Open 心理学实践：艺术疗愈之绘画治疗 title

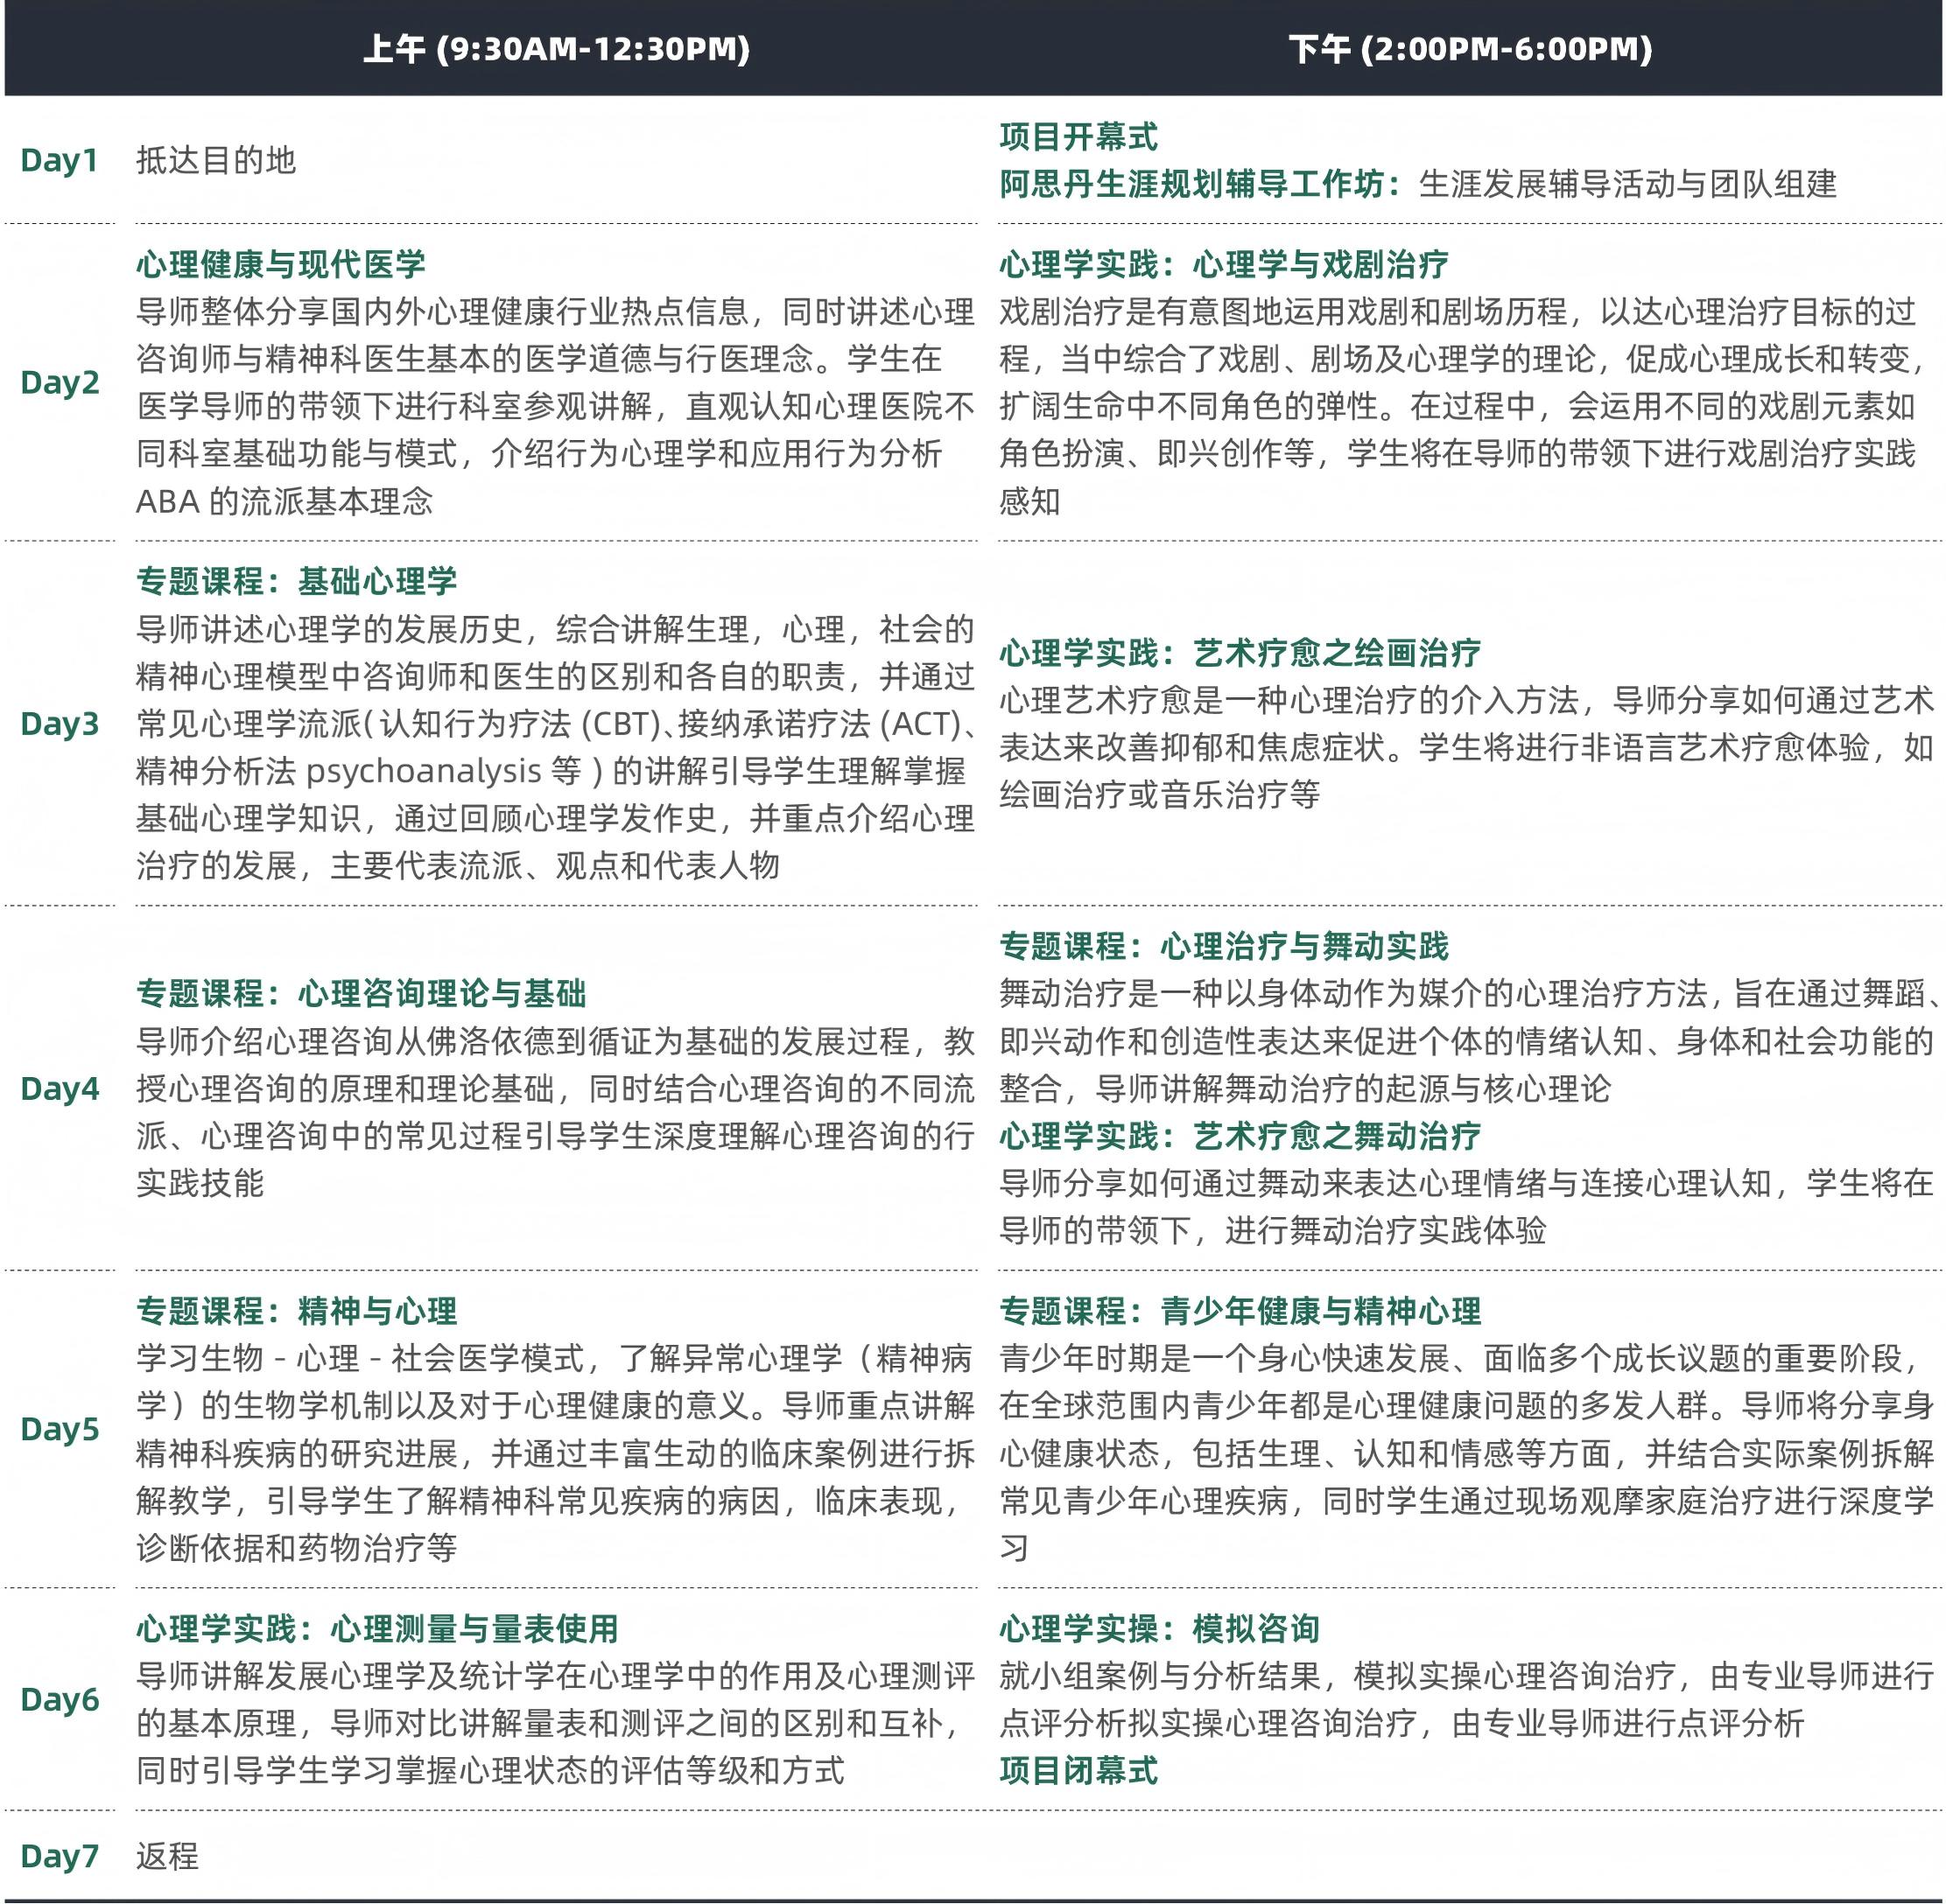click(1239, 653)
